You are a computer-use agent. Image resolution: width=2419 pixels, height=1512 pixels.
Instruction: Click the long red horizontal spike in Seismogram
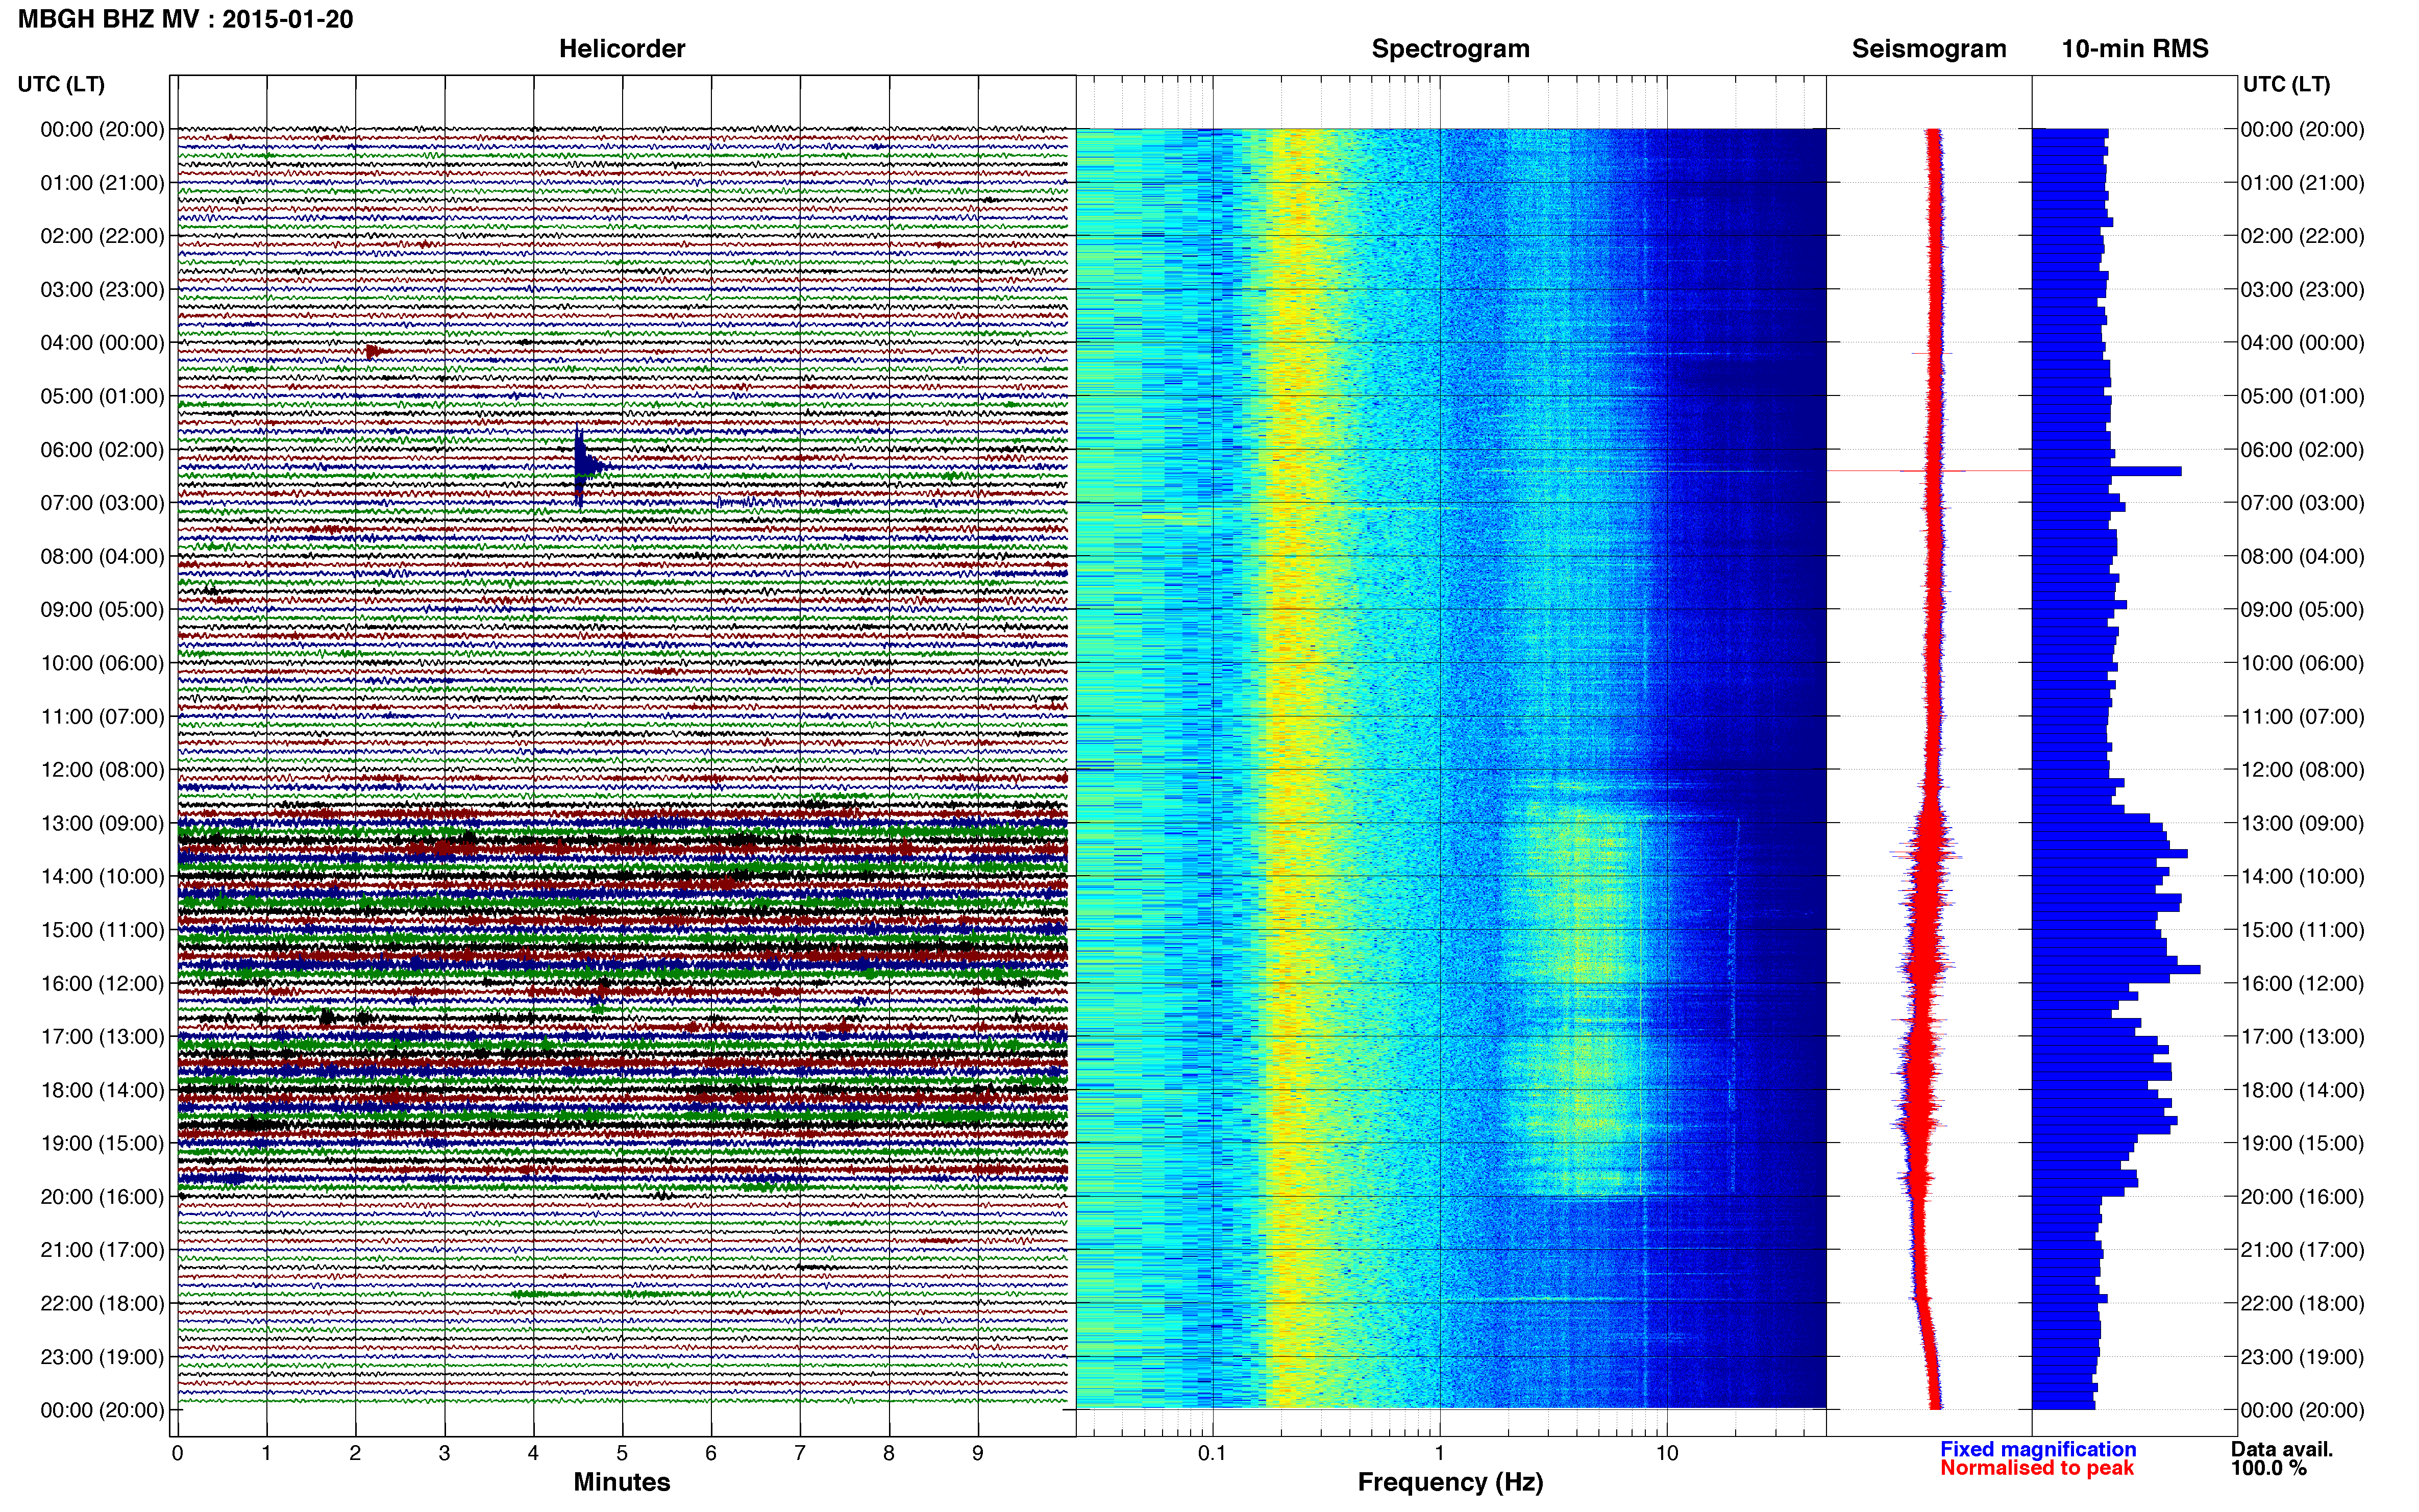(x=1929, y=470)
